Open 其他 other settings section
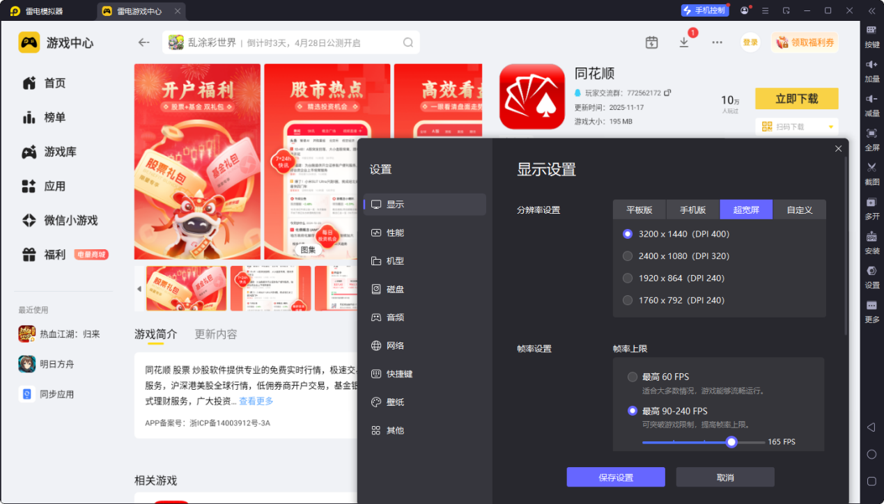 click(424, 430)
